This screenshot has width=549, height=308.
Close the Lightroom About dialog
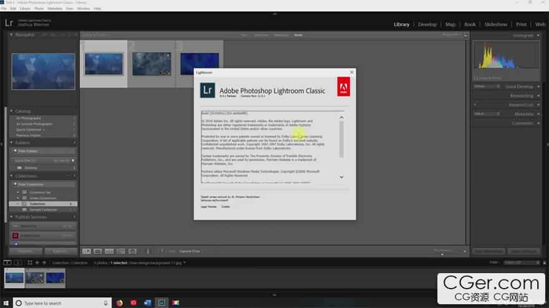[x=351, y=72]
